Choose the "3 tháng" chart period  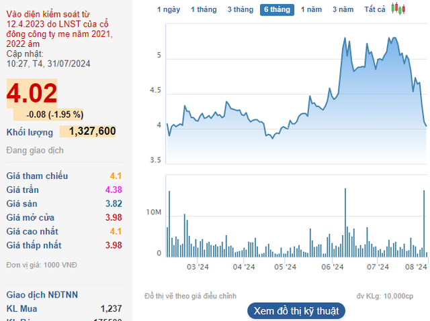pos(240,9)
